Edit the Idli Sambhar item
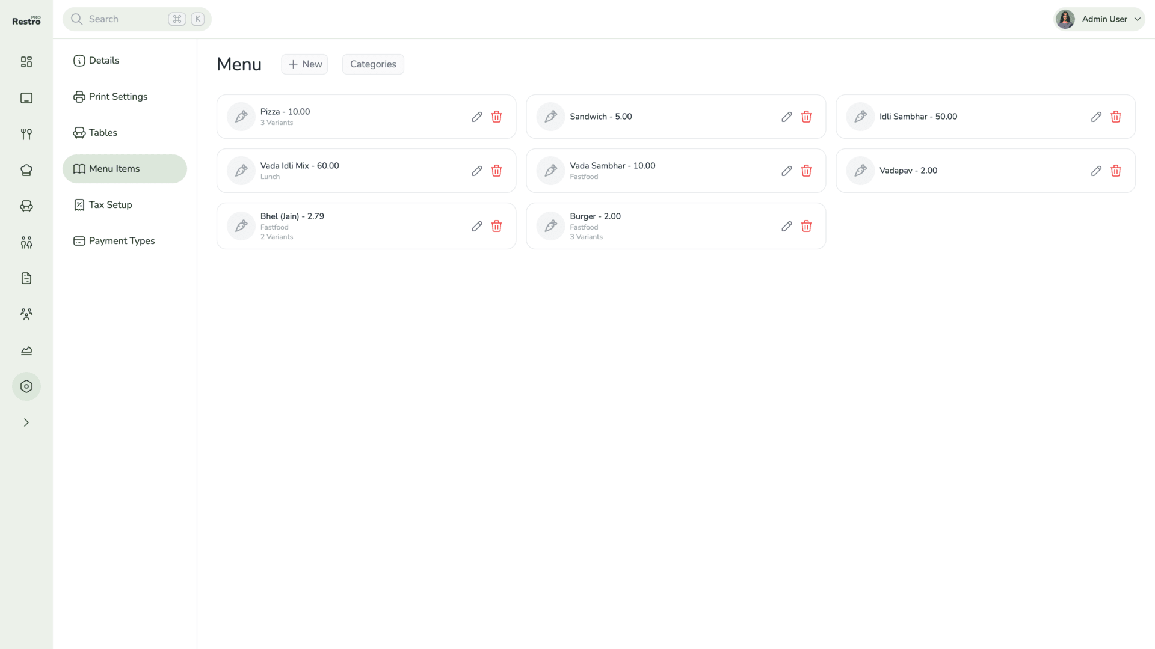 coord(1096,117)
